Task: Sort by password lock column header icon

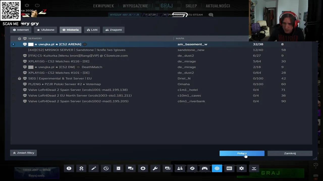Action: point(19,38)
